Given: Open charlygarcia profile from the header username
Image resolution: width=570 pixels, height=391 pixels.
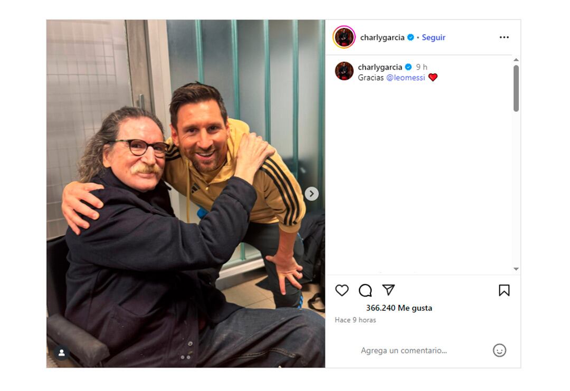Looking at the screenshot, I should click(382, 37).
